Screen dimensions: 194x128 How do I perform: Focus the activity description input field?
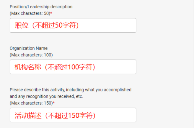pos(73,115)
